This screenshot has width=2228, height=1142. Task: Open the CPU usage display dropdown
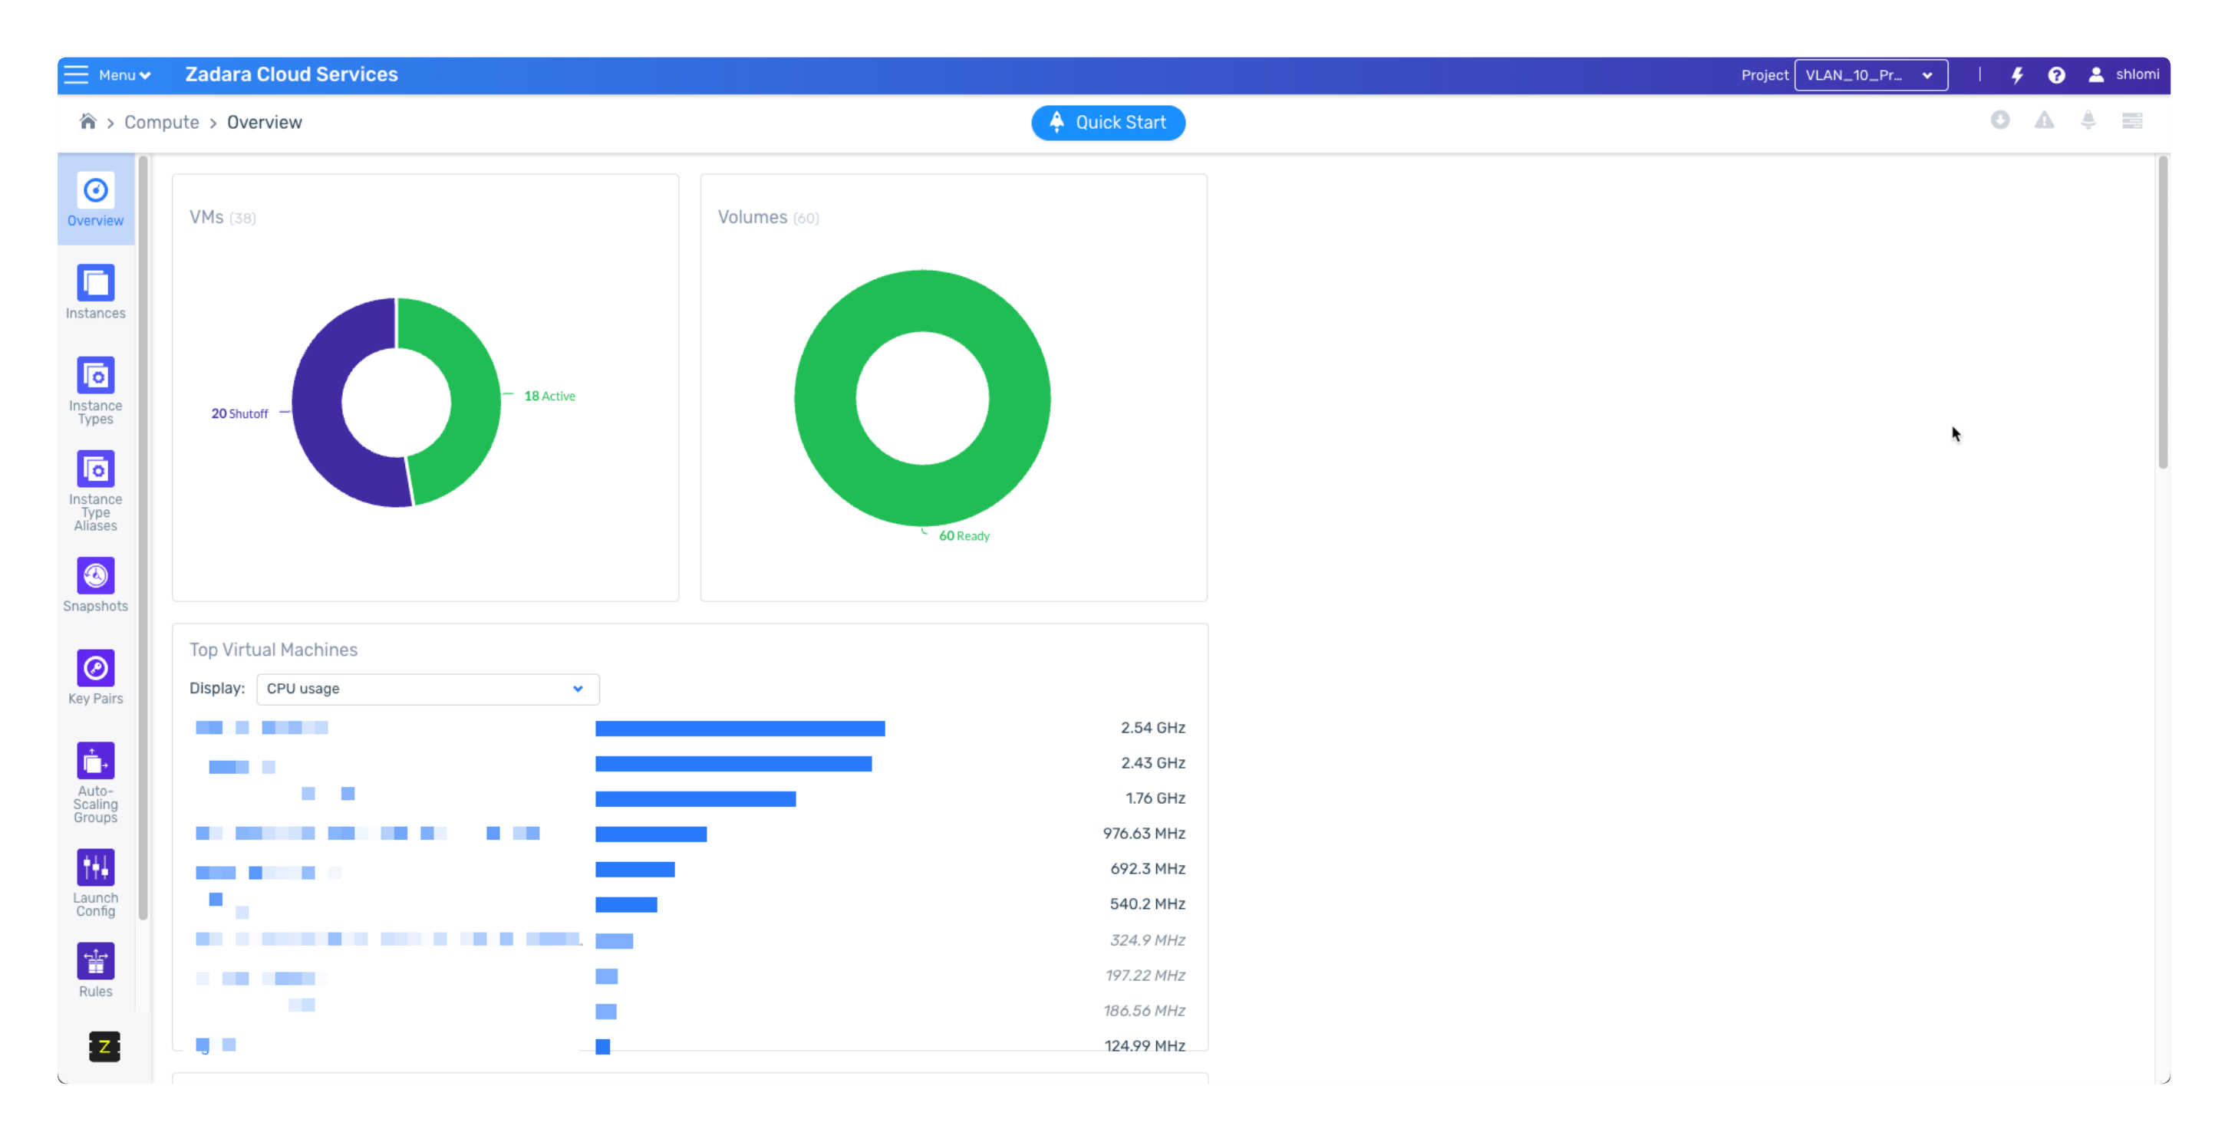point(427,689)
